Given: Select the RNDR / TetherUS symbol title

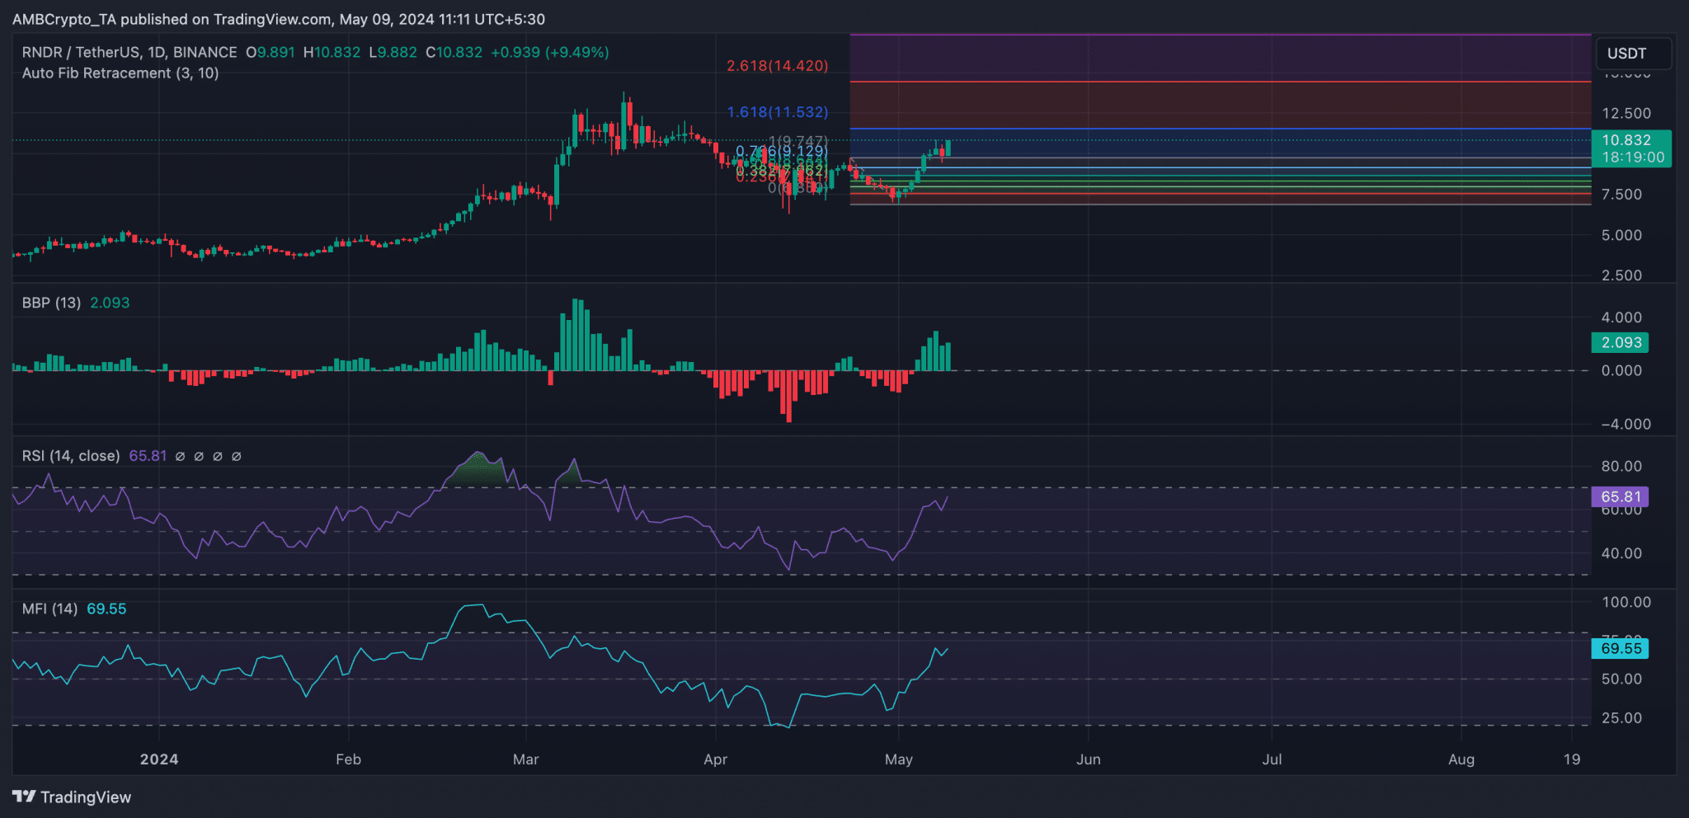Looking at the screenshot, I should click(129, 52).
